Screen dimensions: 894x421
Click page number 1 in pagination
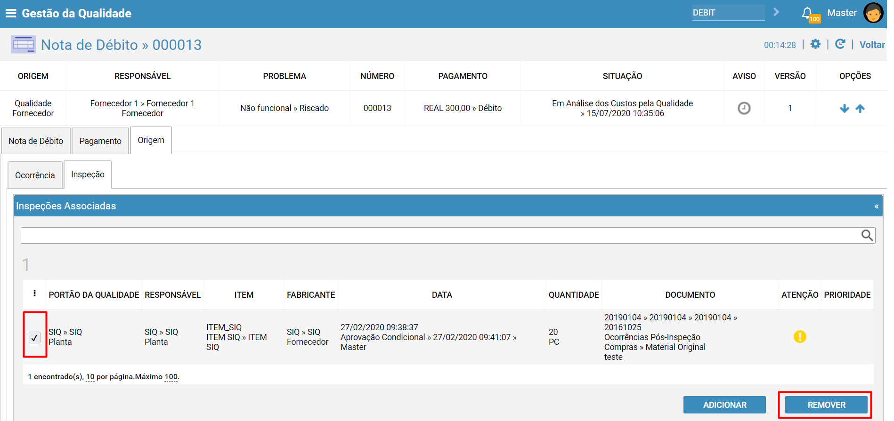click(26, 265)
